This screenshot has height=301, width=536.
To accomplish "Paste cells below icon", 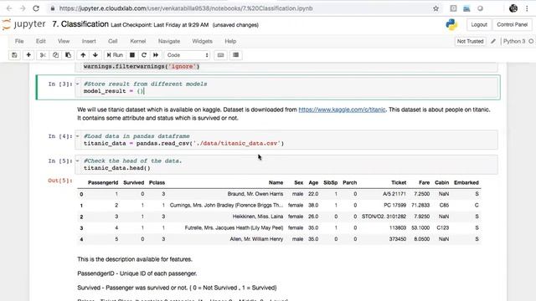I will 68,55.
